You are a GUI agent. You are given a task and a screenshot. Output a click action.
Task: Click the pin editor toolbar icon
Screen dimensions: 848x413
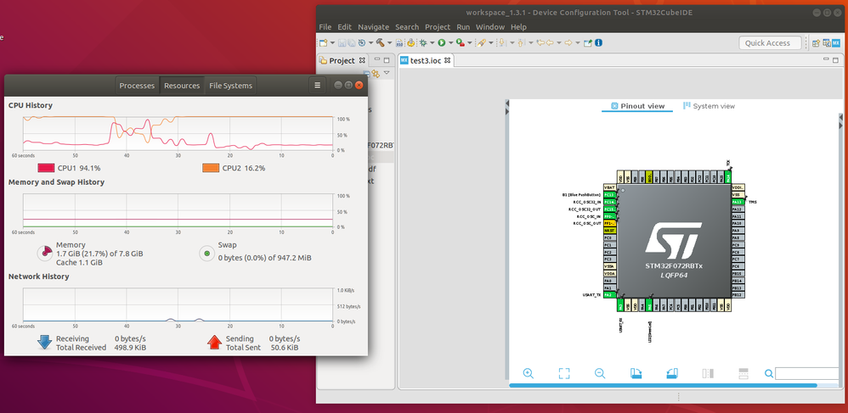coord(588,42)
